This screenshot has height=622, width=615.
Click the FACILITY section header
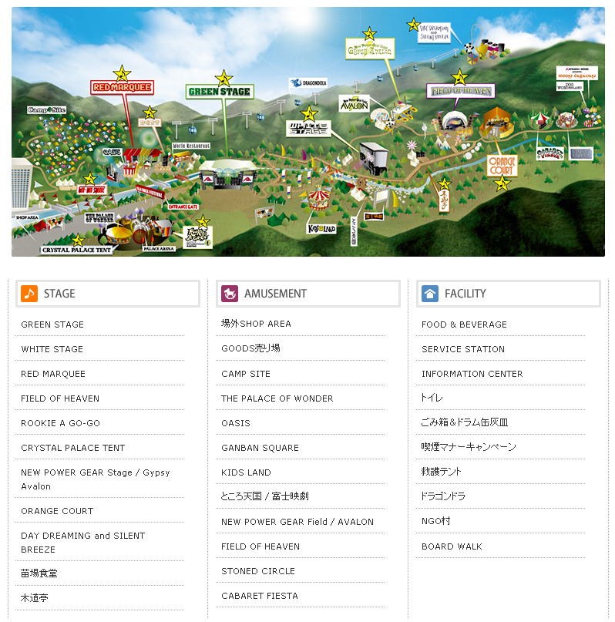coord(509,294)
